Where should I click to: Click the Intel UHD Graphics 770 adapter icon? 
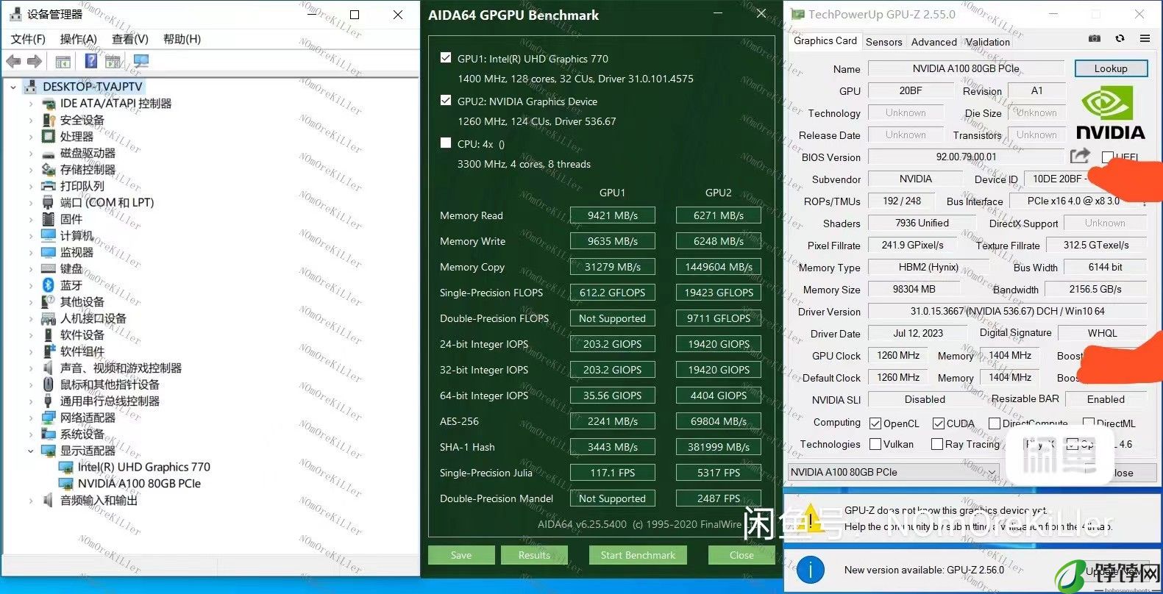tap(67, 467)
